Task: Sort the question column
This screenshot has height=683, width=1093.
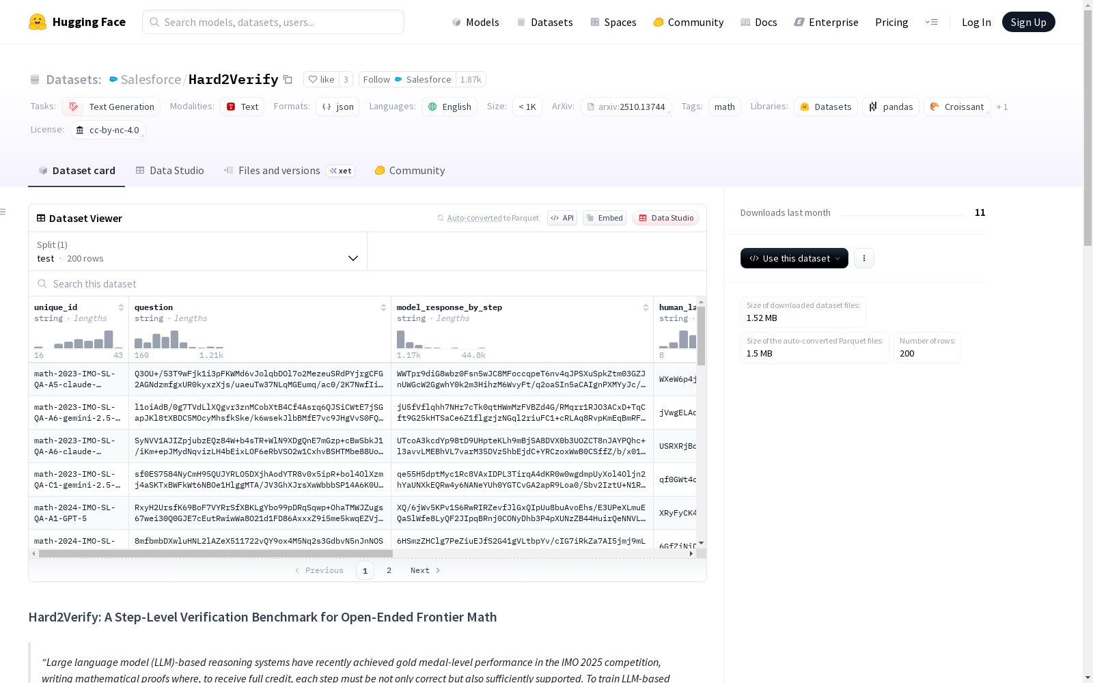Action: coord(383,307)
